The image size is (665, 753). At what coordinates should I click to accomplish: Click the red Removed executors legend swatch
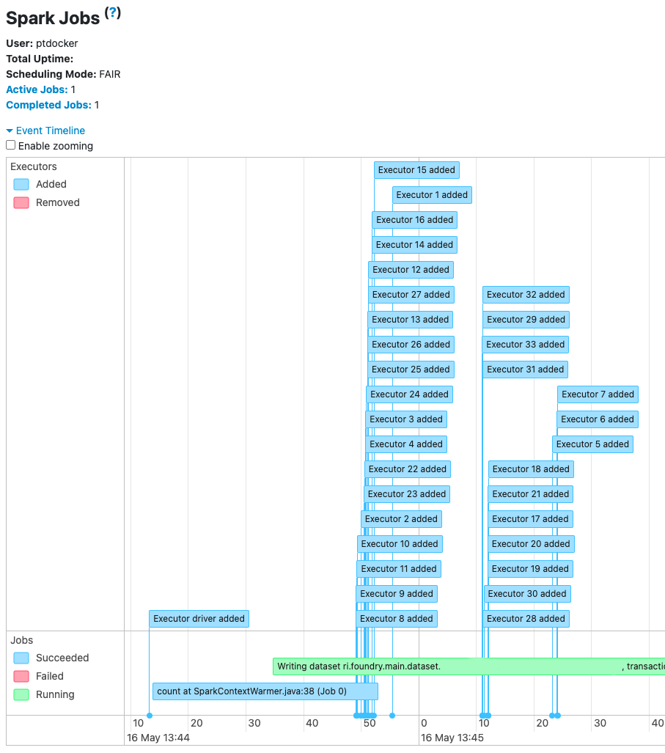point(21,202)
